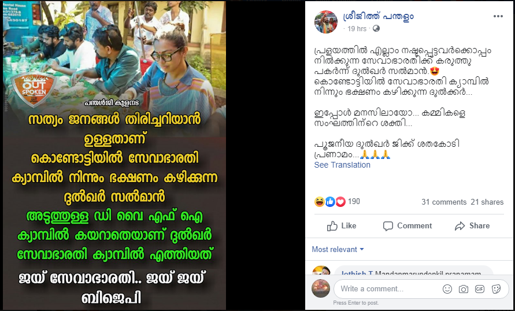Expand the Most relevant comments dropdown

tap(338, 249)
